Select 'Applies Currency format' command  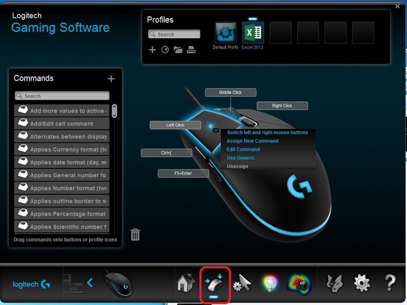click(x=62, y=149)
